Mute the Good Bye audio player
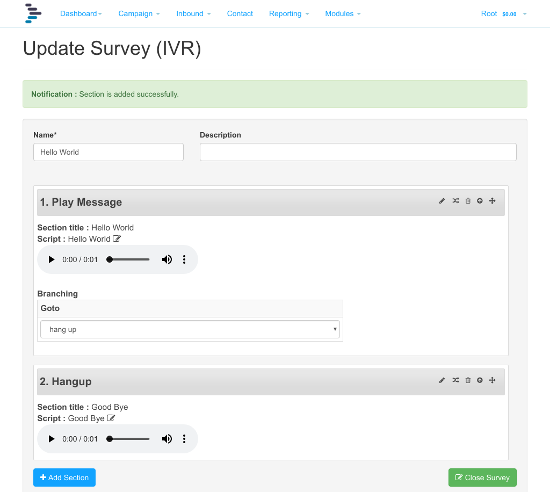 click(167, 439)
